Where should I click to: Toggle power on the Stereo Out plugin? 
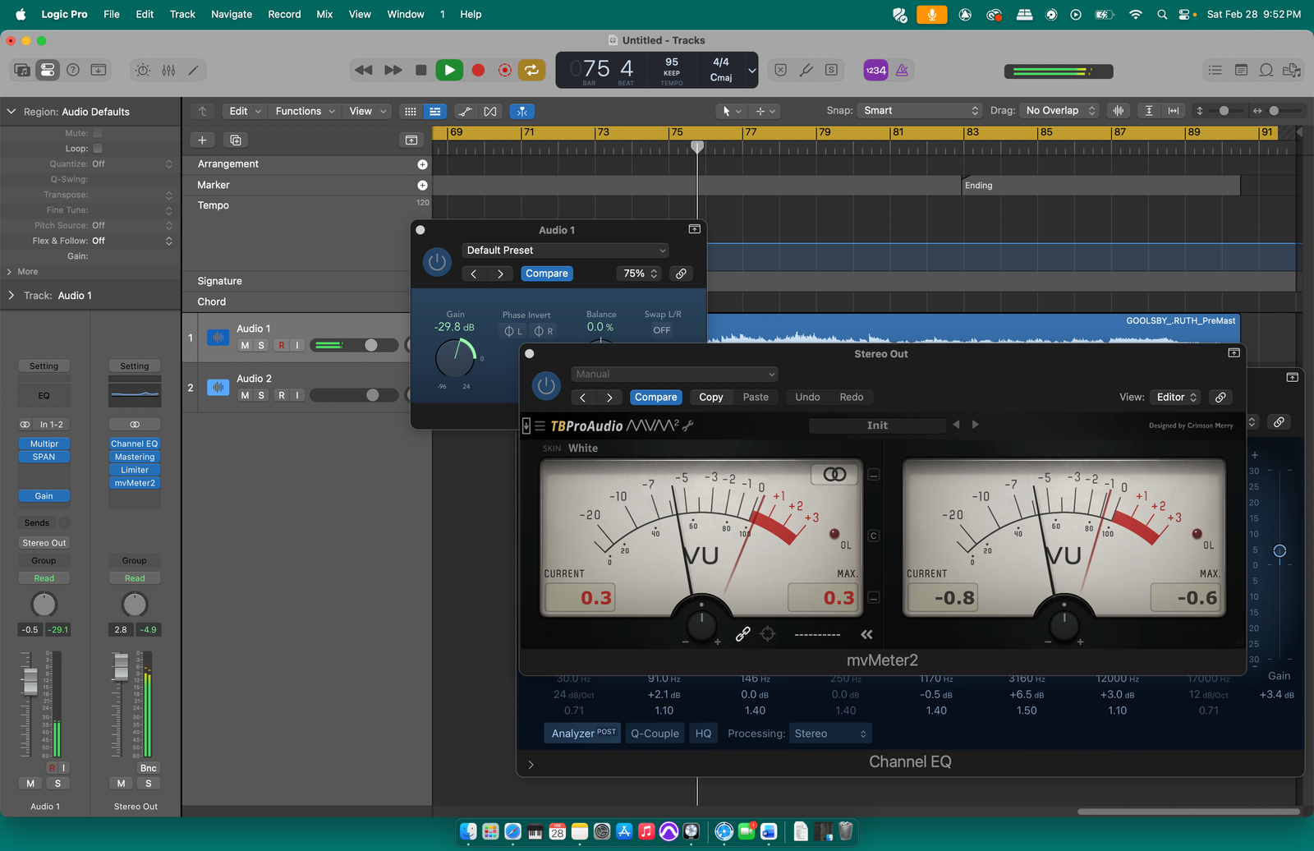[x=546, y=386]
